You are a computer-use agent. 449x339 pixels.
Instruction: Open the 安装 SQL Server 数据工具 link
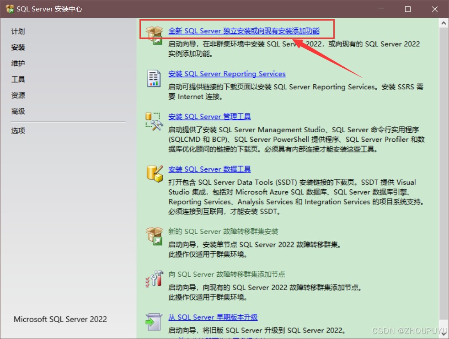[x=209, y=169]
